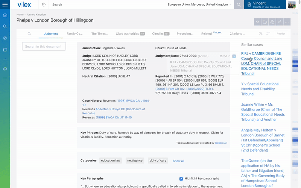Open Angela May Holtom v Barnet case
The height and width of the screenshot is (188, 301).
point(263,140)
